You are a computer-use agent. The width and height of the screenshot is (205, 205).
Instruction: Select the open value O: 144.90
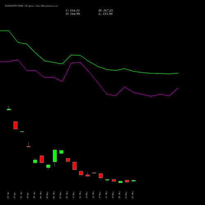73,14
